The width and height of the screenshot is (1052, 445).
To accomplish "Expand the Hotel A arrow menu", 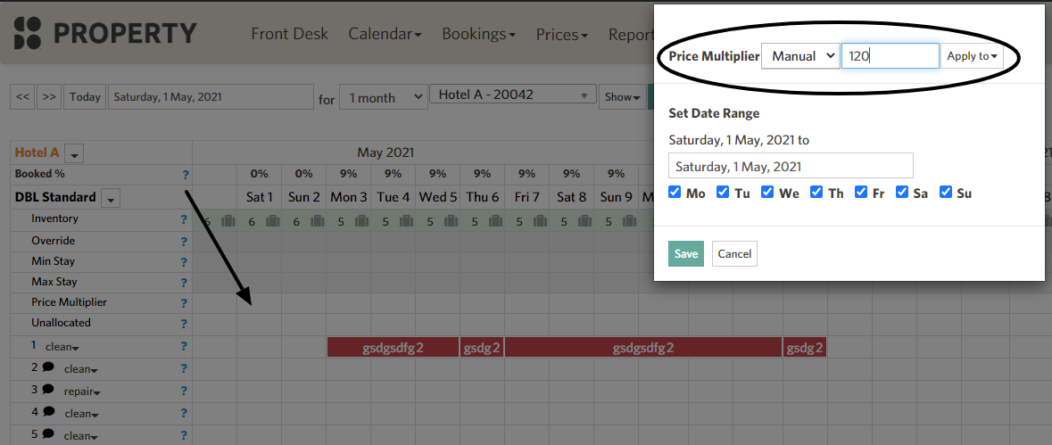I will pyautogui.click(x=74, y=154).
